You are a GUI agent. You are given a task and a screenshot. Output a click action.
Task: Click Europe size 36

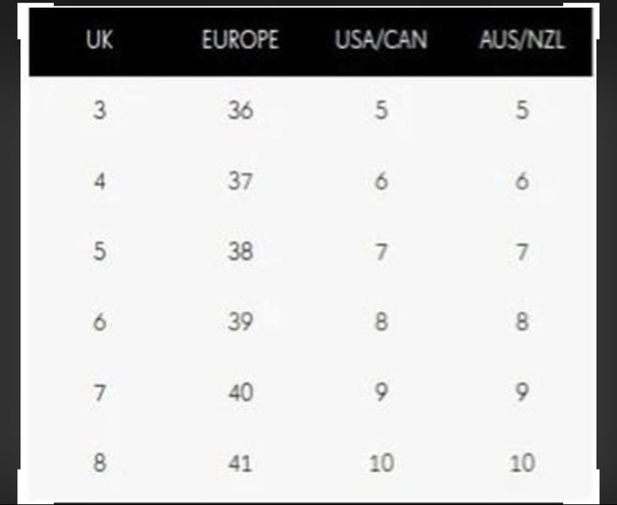(240, 111)
